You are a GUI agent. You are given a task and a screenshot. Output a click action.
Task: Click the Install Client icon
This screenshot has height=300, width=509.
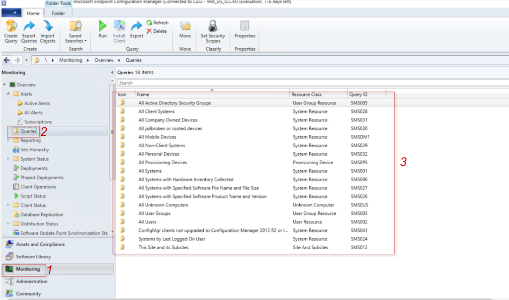tap(119, 31)
